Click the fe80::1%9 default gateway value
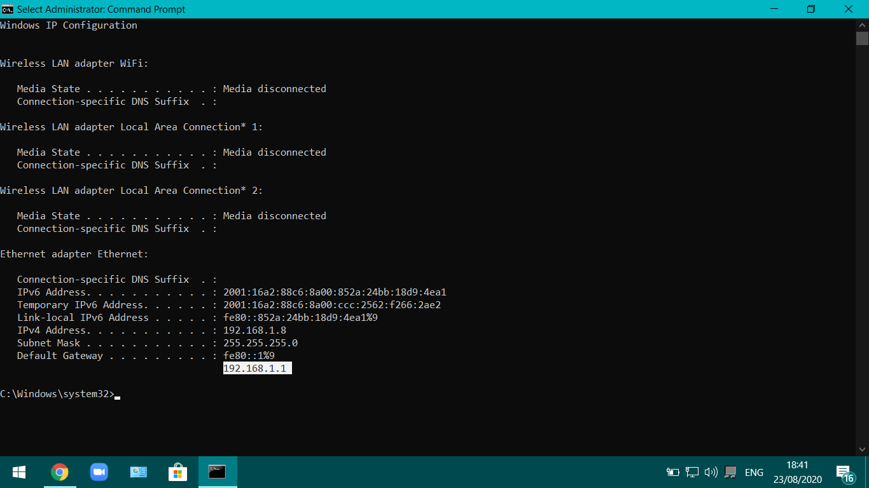The width and height of the screenshot is (869, 488). (249, 356)
